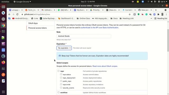Close the form_ins tab
This screenshot has width=169, height=95.
click(38, 10)
